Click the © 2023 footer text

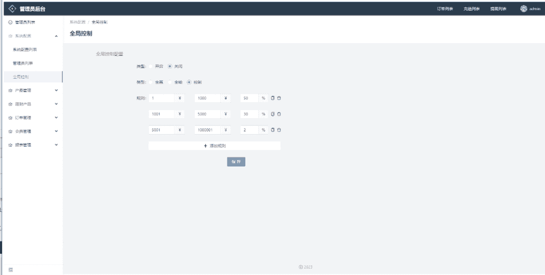pos(305,267)
